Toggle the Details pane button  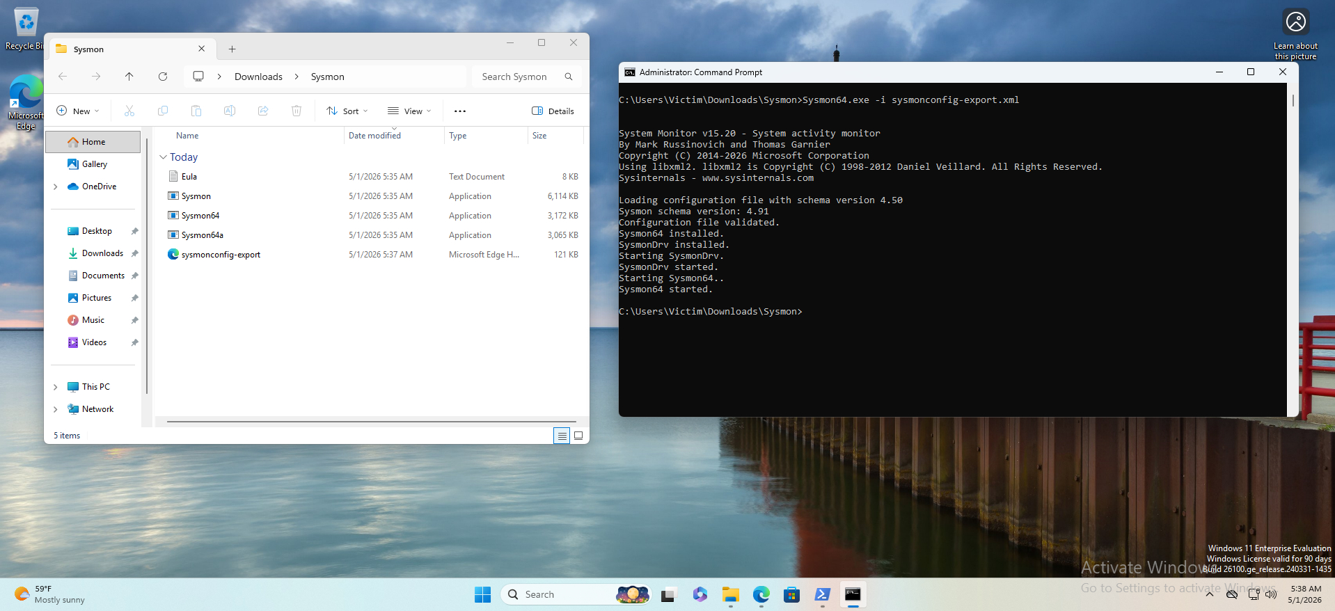(x=553, y=111)
